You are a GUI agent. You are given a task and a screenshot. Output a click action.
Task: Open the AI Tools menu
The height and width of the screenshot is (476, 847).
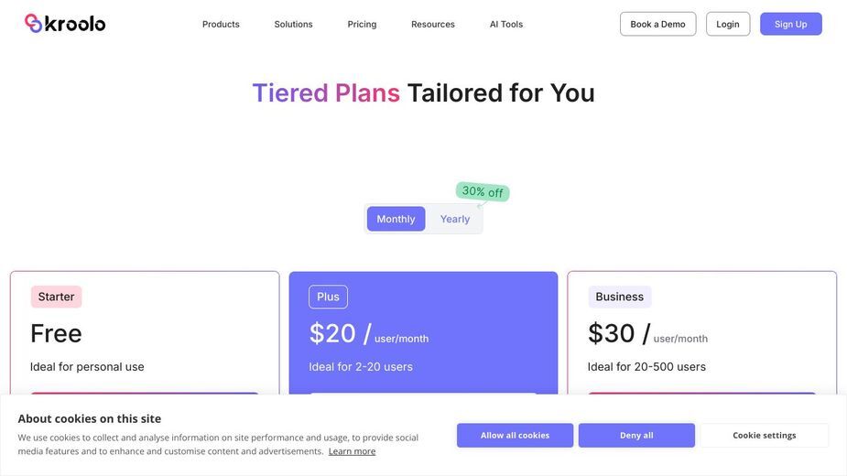(x=506, y=25)
